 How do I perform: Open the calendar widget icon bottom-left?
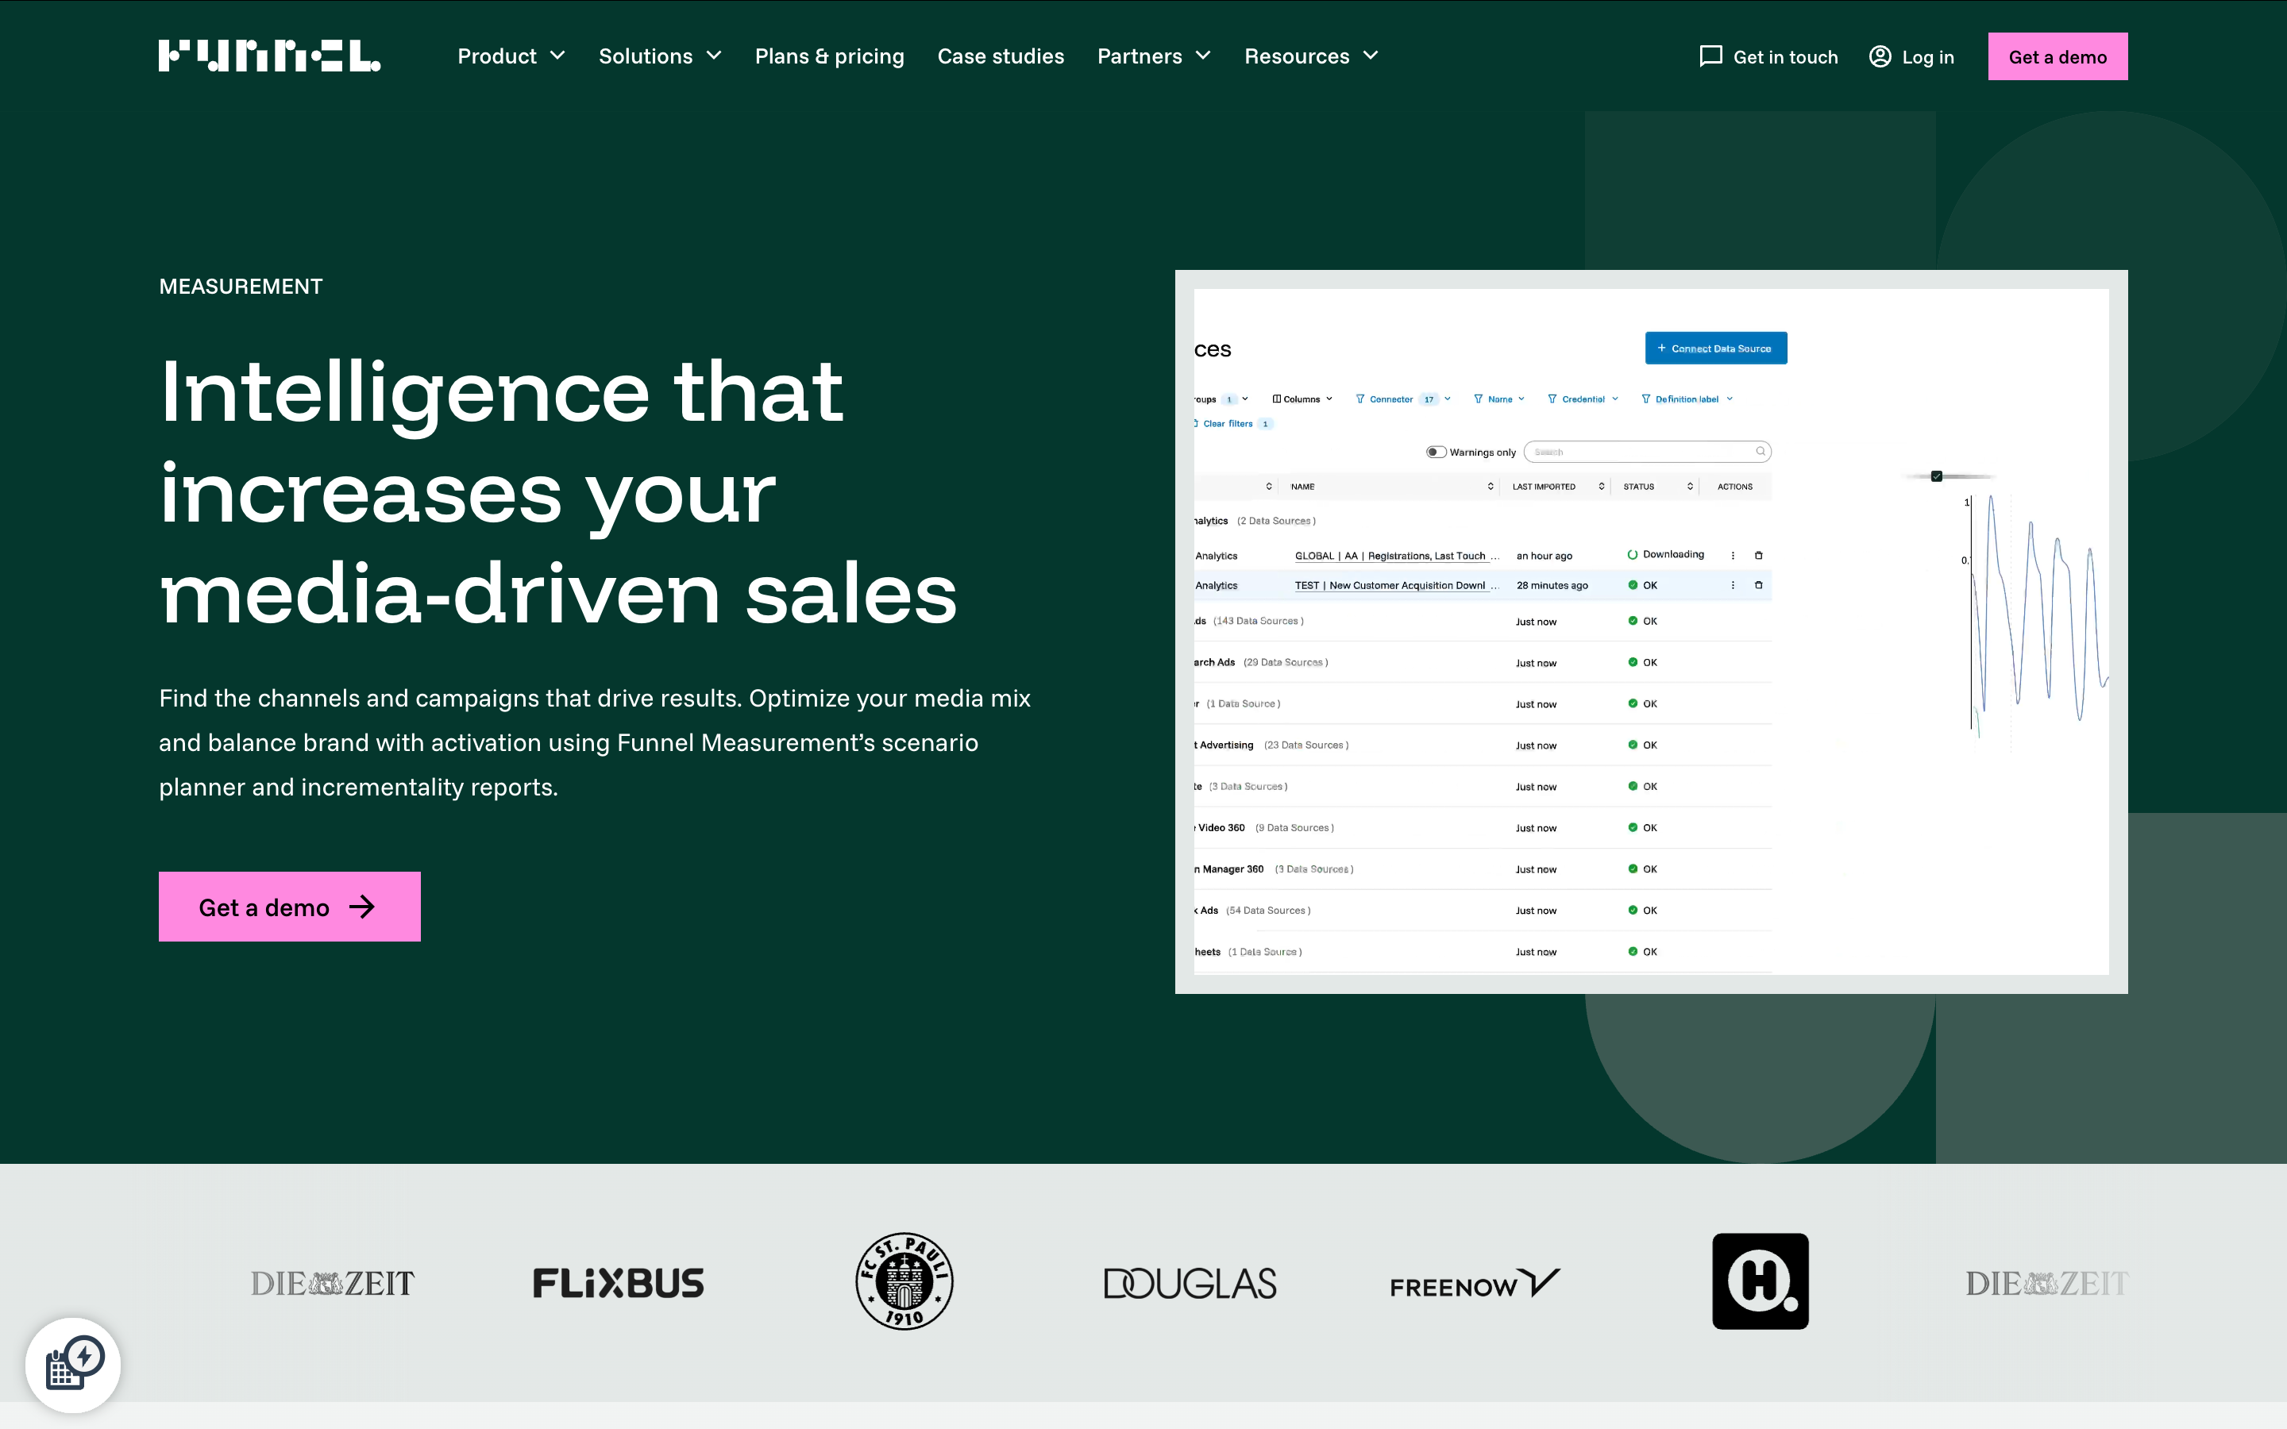[x=74, y=1364]
